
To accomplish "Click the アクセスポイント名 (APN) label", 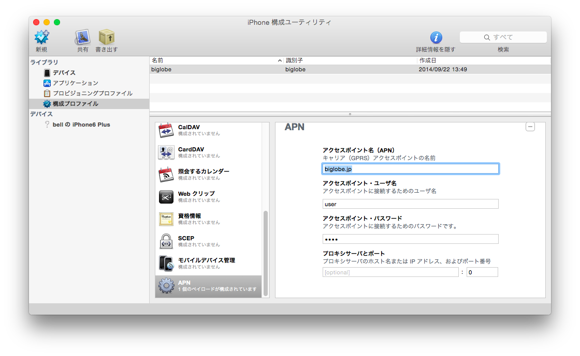I will click(x=358, y=150).
